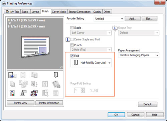The width and height of the screenshot is (167, 121).
Task: Open the Output Tray Default dropdown
Action: click(x=139, y=33)
